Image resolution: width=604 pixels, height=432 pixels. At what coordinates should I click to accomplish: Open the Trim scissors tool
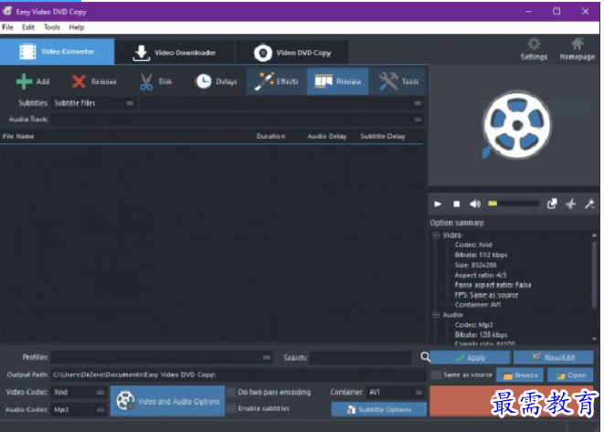(155, 81)
